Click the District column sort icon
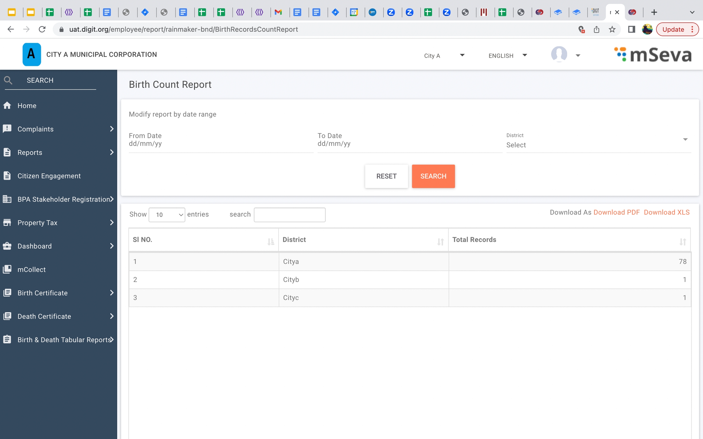The image size is (703, 439). [x=440, y=241]
